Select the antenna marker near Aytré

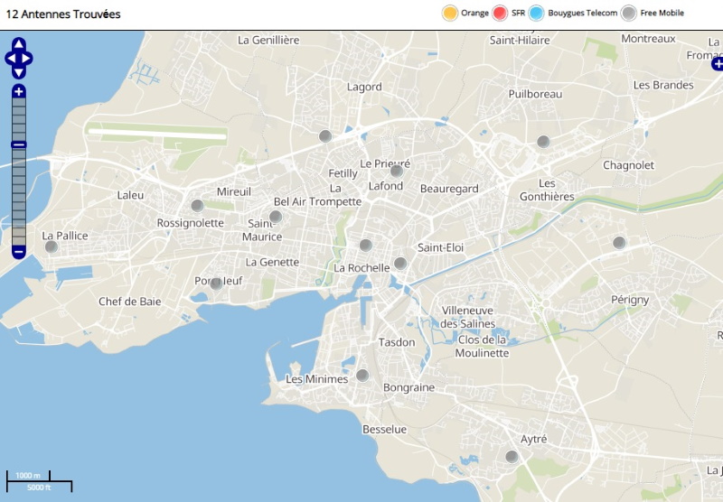(x=512, y=457)
